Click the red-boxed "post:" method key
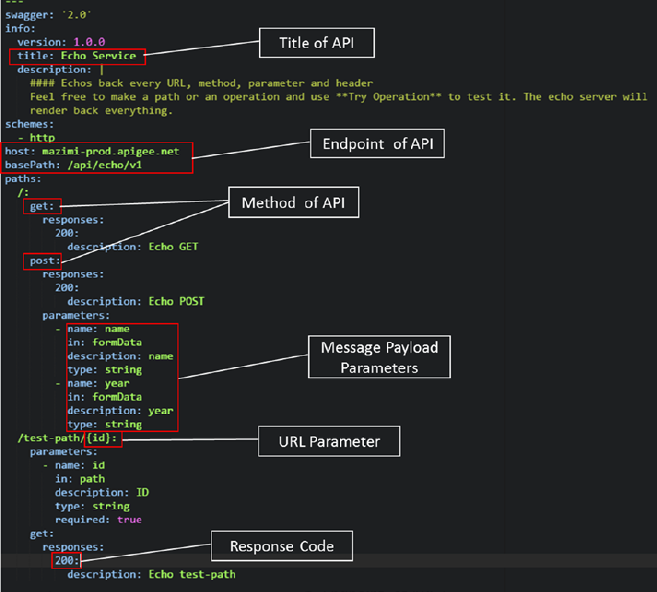This screenshot has width=657, height=592. pyautogui.click(x=44, y=260)
